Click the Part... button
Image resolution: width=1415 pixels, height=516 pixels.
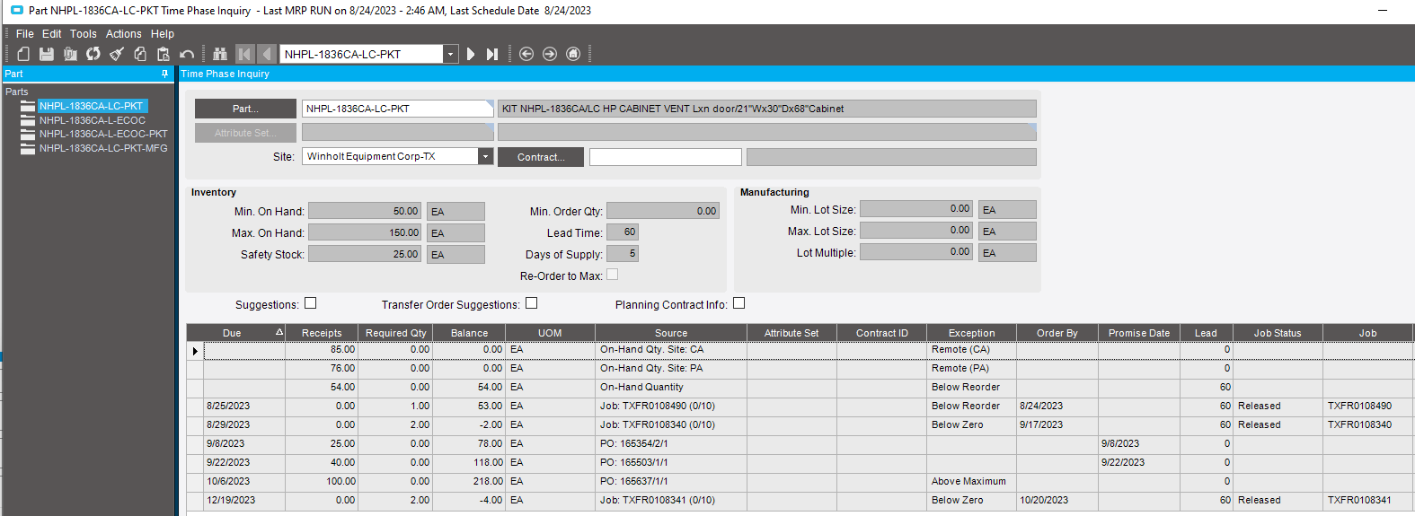[245, 109]
